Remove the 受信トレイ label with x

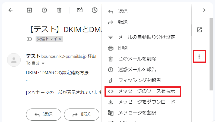(60, 39)
